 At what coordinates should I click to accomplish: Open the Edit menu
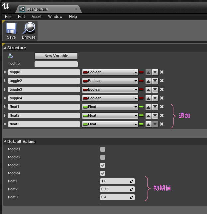pos(21,17)
